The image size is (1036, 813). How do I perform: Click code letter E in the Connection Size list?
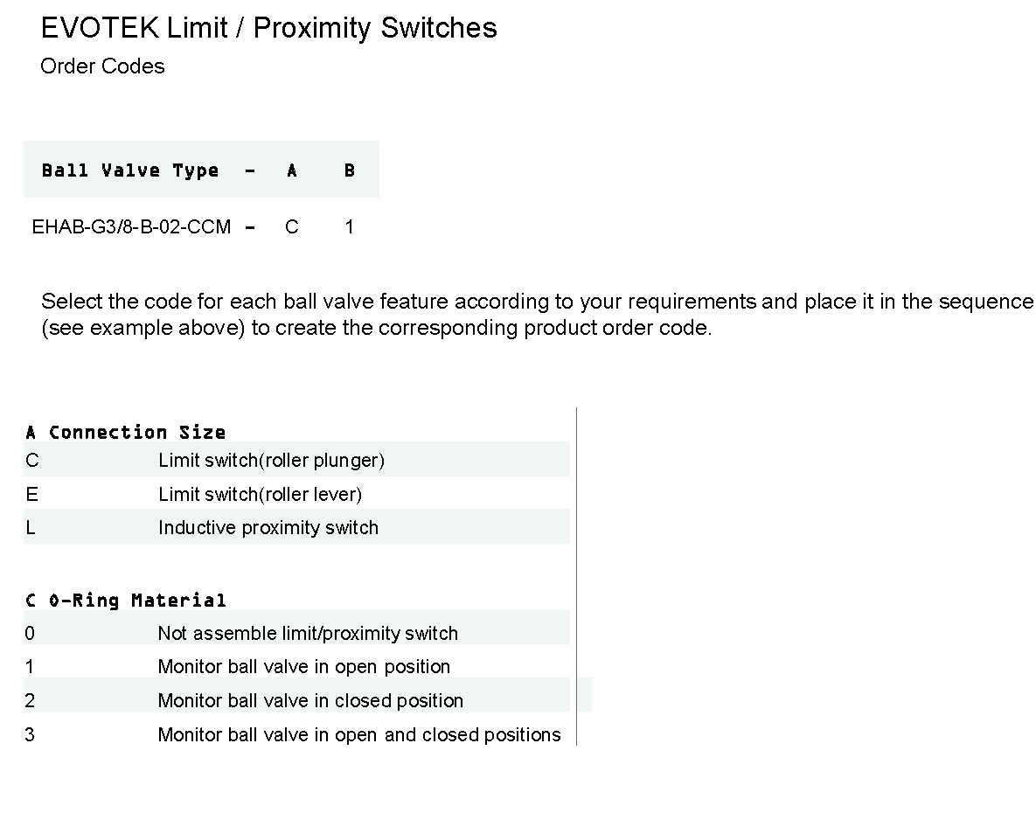click(x=32, y=494)
